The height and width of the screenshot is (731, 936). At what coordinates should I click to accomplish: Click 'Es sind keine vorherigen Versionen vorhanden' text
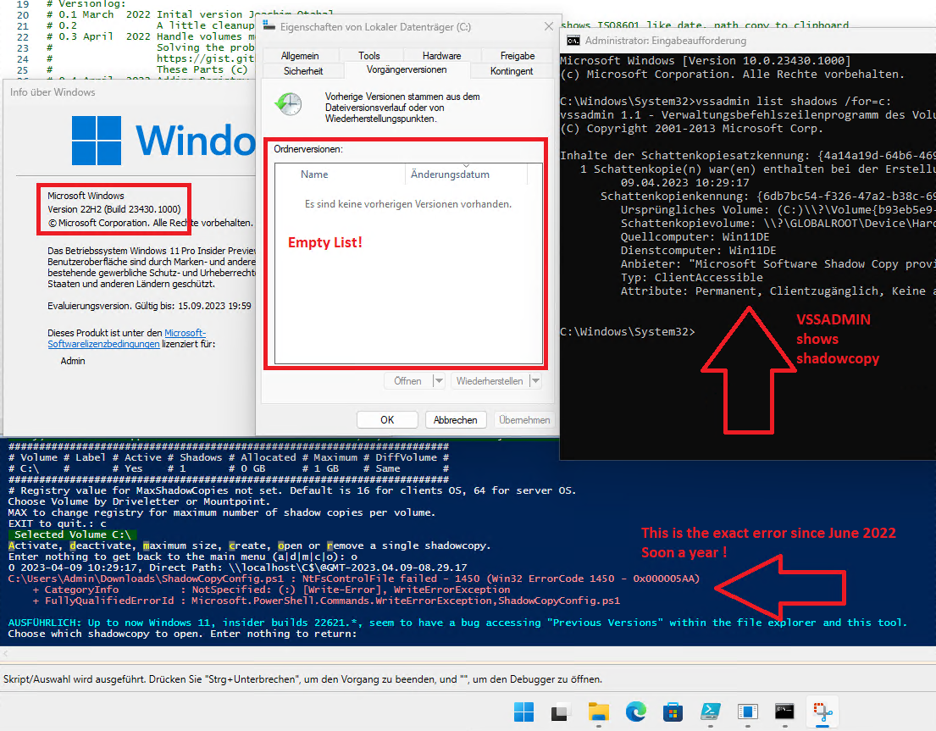pyautogui.click(x=408, y=204)
